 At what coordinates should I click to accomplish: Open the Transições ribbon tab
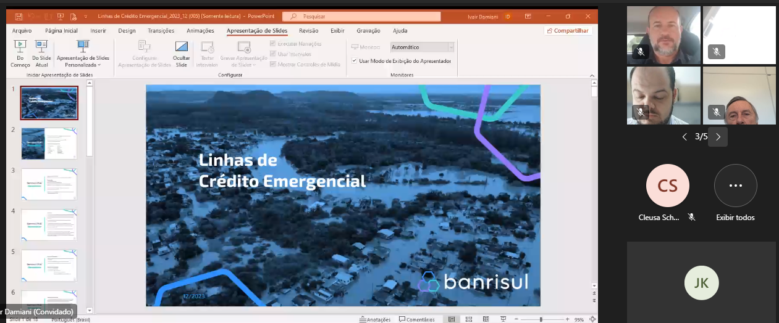tap(161, 31)
